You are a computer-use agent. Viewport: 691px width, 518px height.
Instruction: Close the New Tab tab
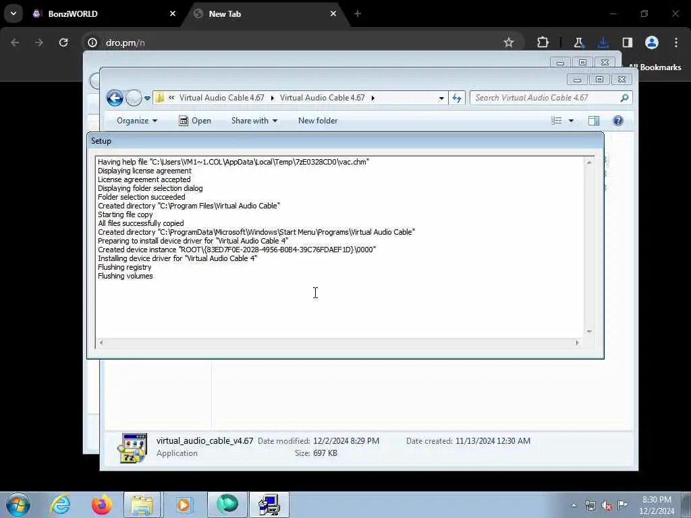coord(333,13)
